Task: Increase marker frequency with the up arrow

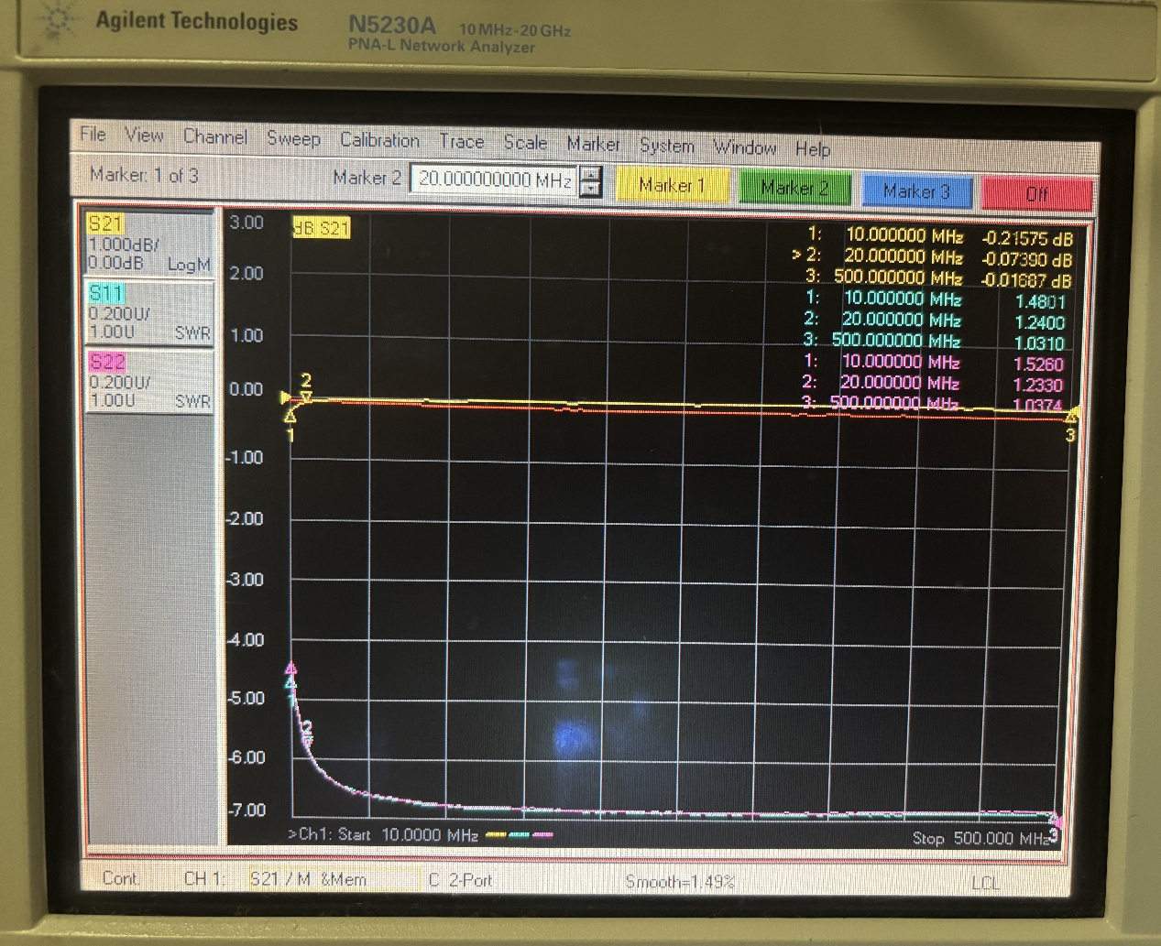Action: tap(592, 172)
